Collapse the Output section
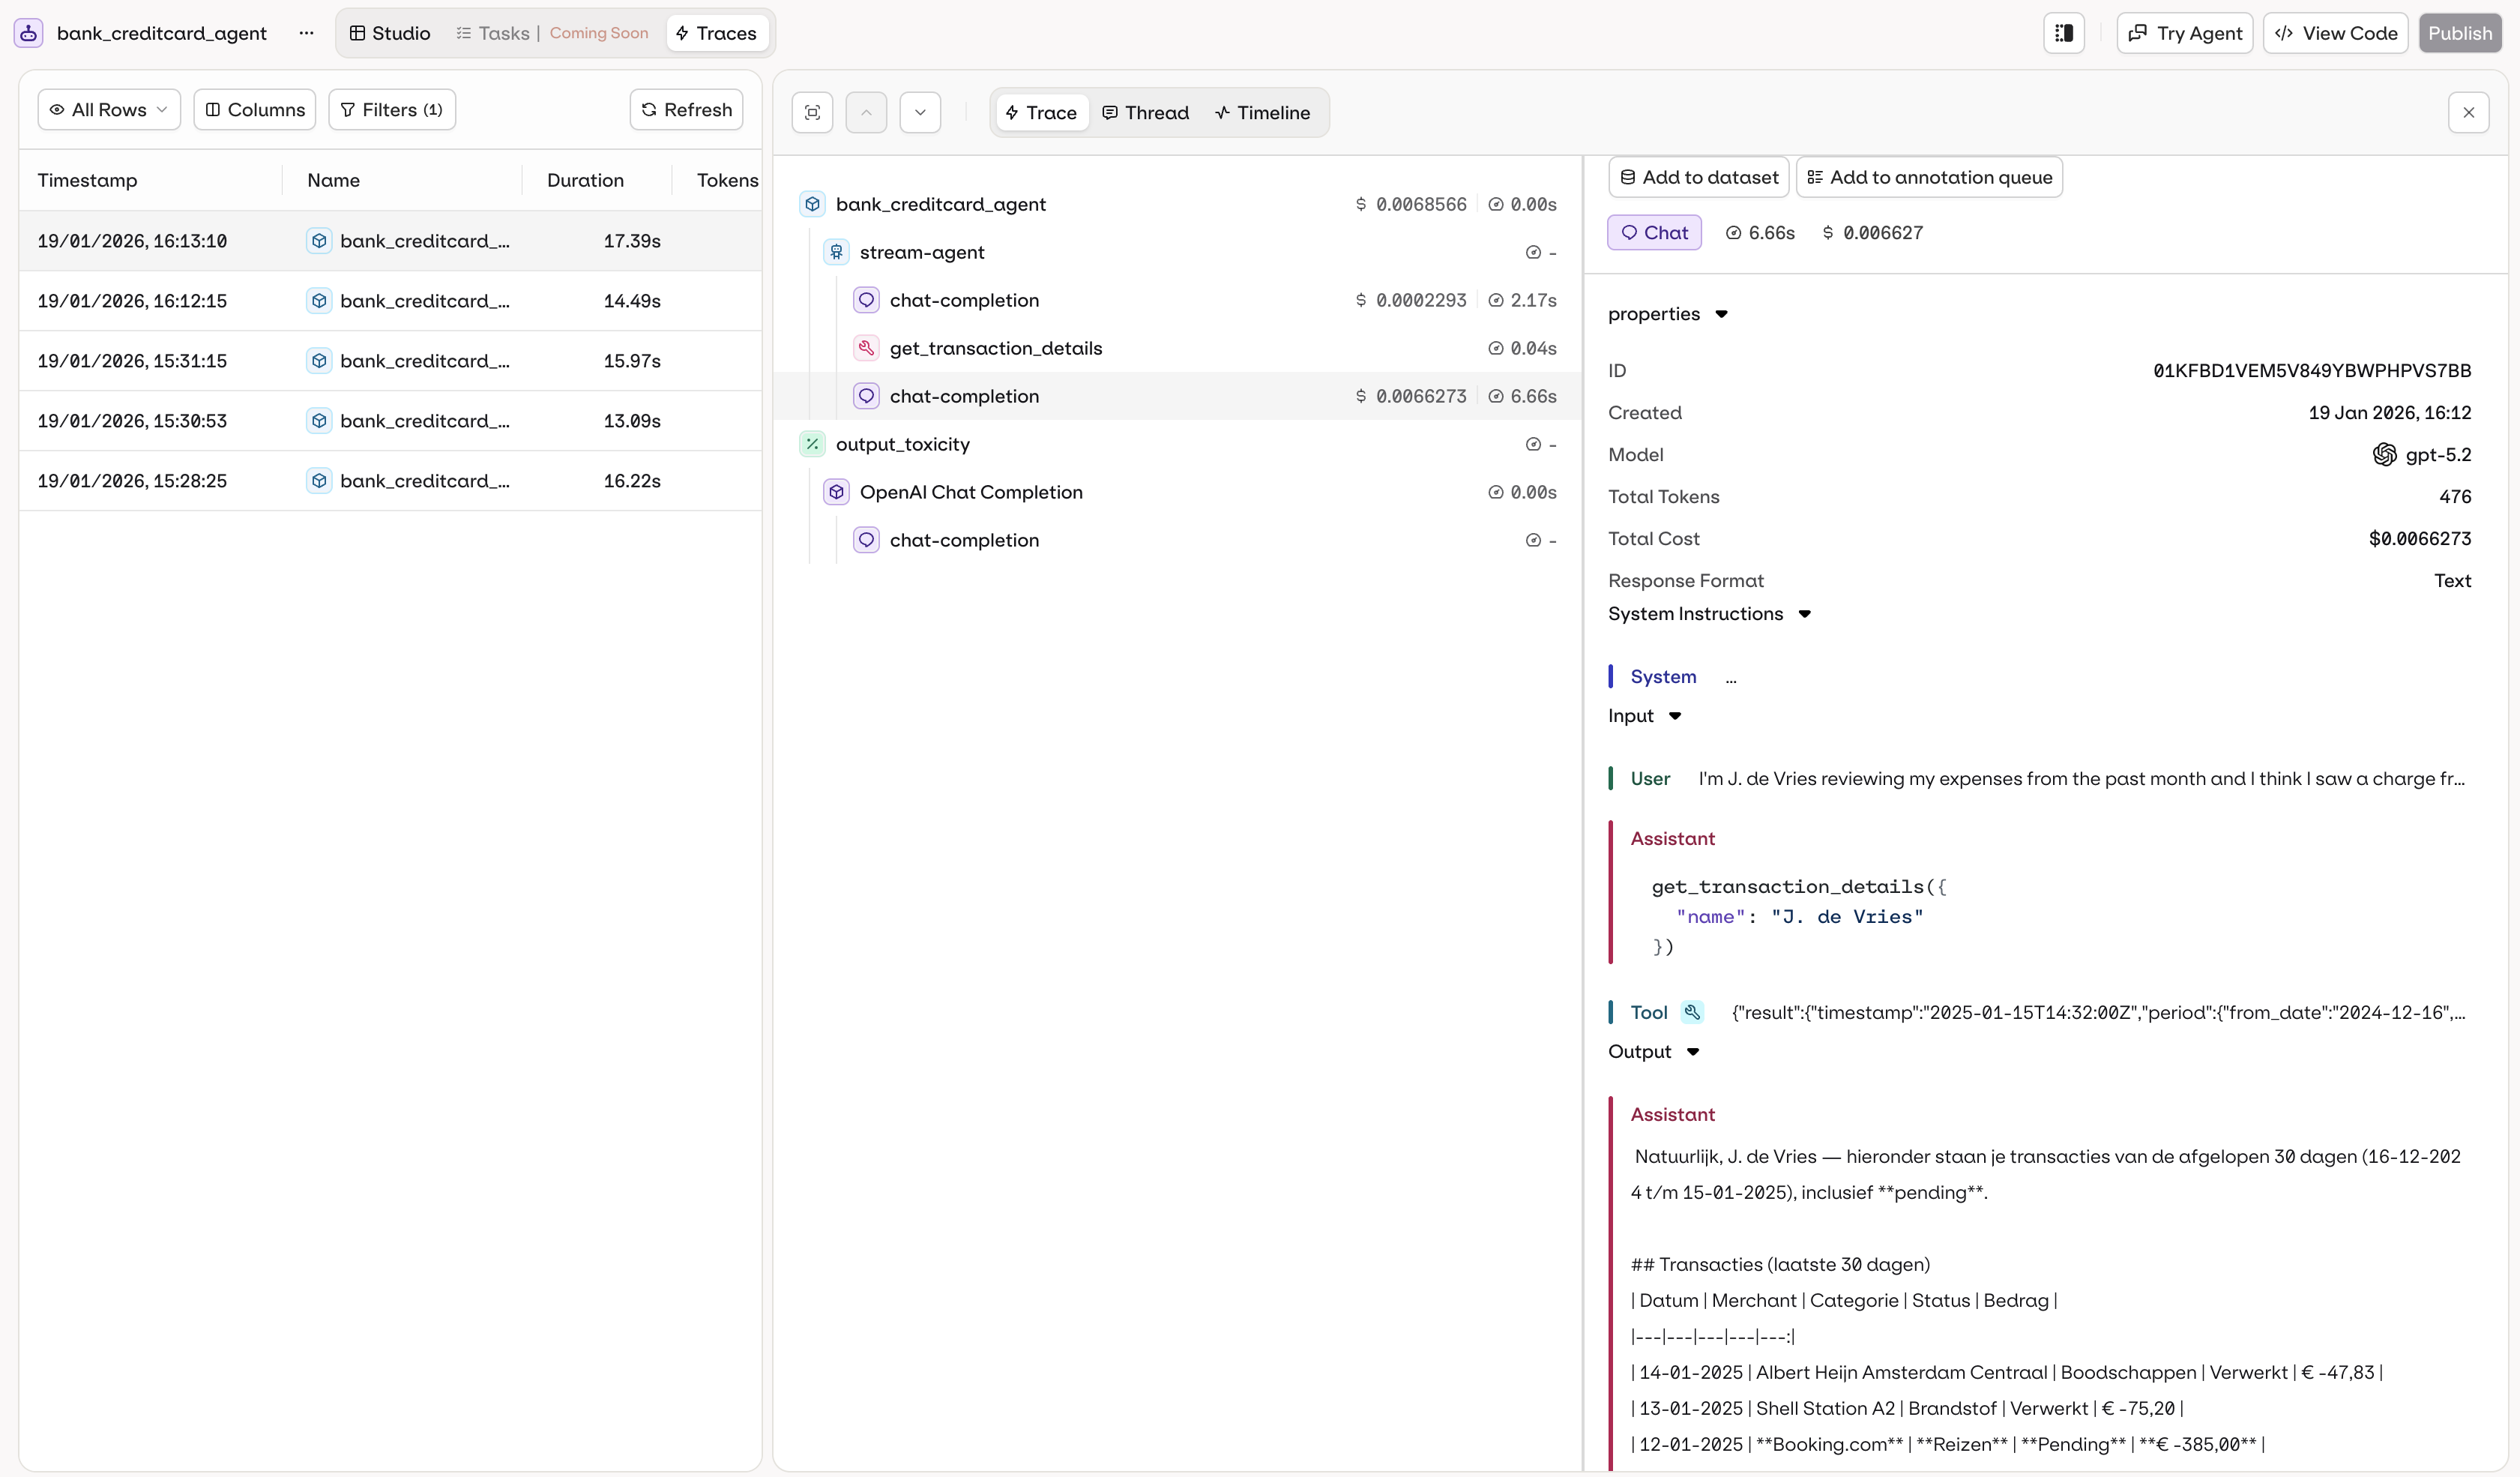The height and width of the screenshot is (1477, 2520). [x=1692, y=1052]
